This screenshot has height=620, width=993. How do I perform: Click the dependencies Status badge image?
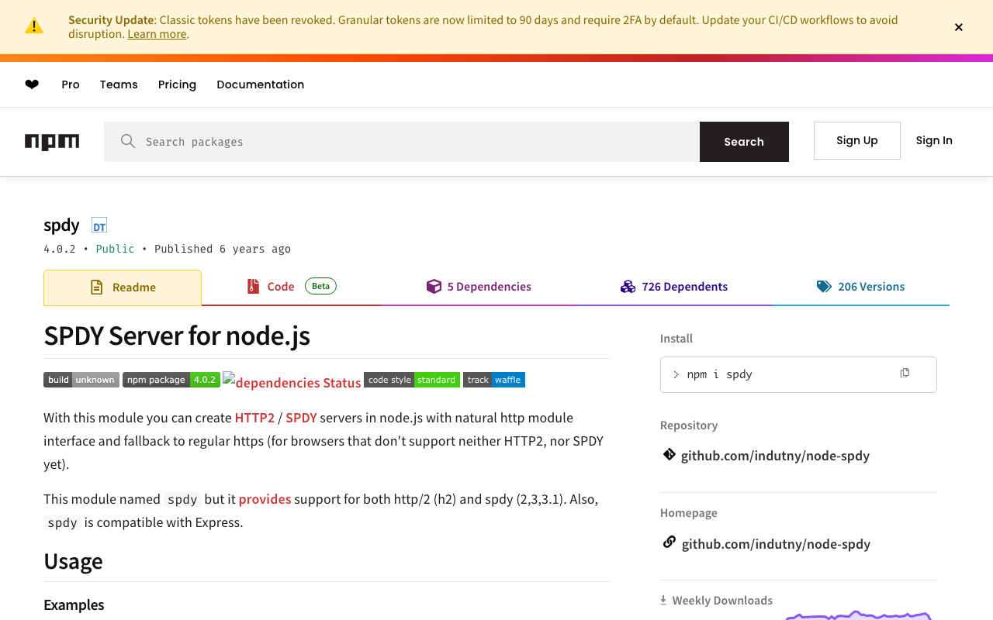(x=292, y=382)
